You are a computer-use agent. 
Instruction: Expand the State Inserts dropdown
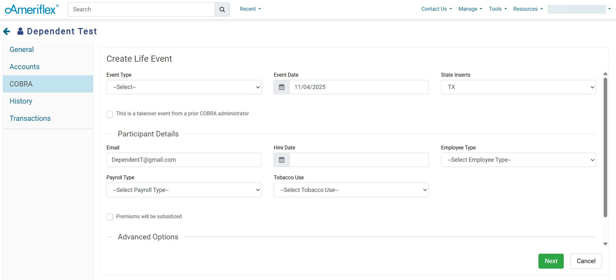click(518, 87)
